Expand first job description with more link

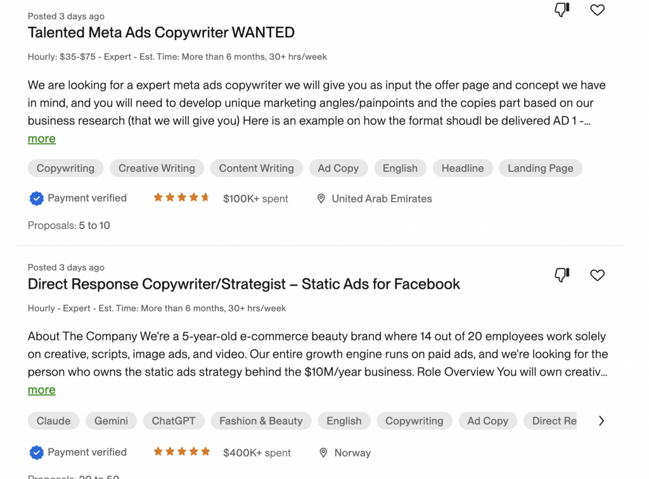point(41,139)
